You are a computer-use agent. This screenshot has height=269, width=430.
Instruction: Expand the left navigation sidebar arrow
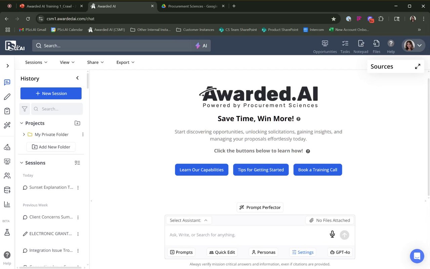(x=7, y=66)
